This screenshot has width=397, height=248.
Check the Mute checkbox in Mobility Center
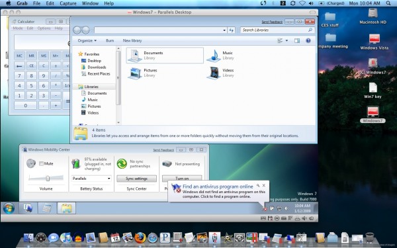[41, 164]
